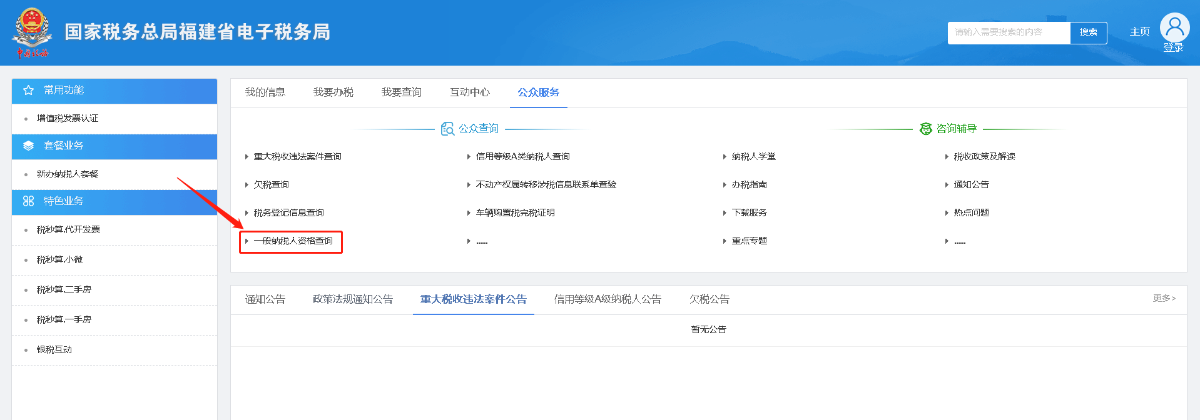The width and height of the screenshot is (1200, 420).
Task: Open 一般纳税人资格查询 link
Action: pos(293,241)
